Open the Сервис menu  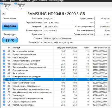click(x=21, y=1)
